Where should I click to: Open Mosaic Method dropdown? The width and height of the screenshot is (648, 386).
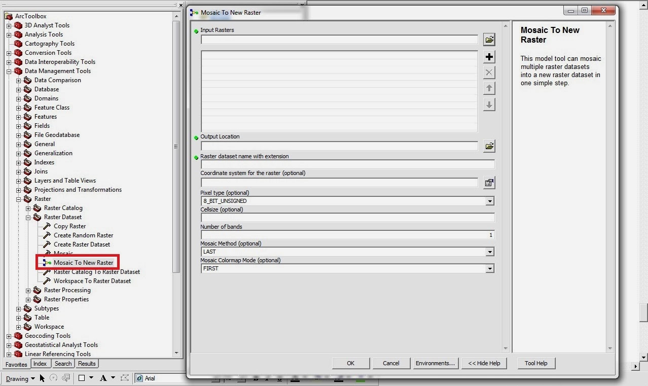click(489, 252)
